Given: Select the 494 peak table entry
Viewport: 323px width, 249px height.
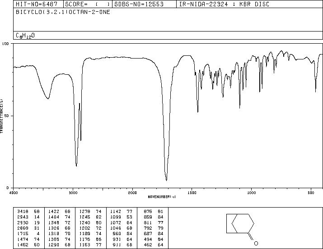Looking at the screenshot, I should pyautogui.click(x=154, y=240).
